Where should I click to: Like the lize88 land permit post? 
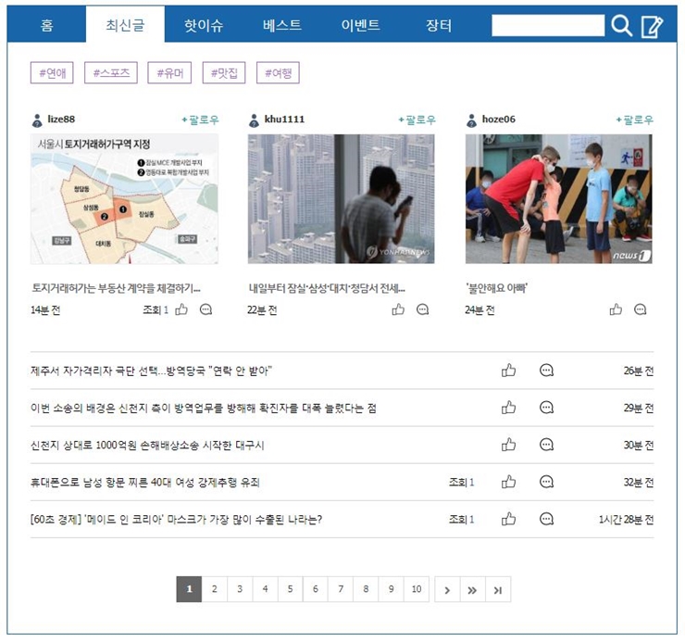pos(181,309)
